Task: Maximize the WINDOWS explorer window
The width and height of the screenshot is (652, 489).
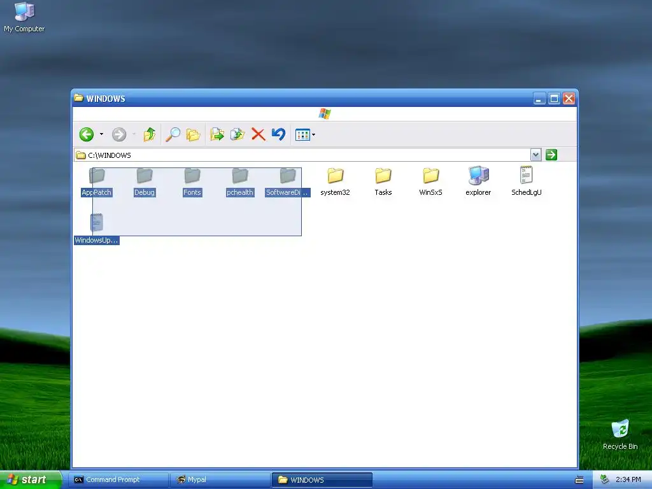Action: coord(554,99)
